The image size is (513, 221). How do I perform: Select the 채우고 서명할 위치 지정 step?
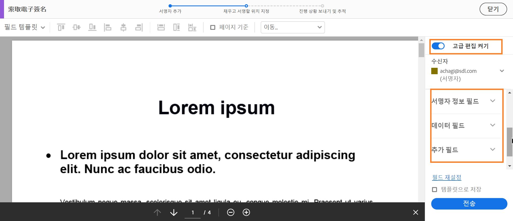pos(246,9)
